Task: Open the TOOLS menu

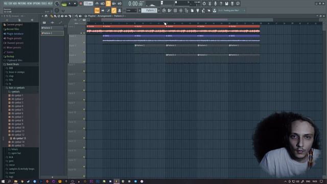Action: pyautogui.click(x=44, y=4)
